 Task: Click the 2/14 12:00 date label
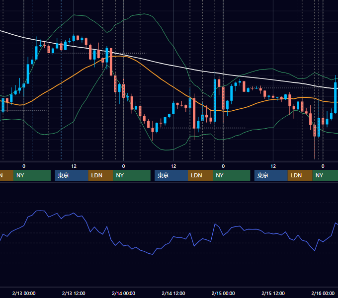tap(173, 293)
